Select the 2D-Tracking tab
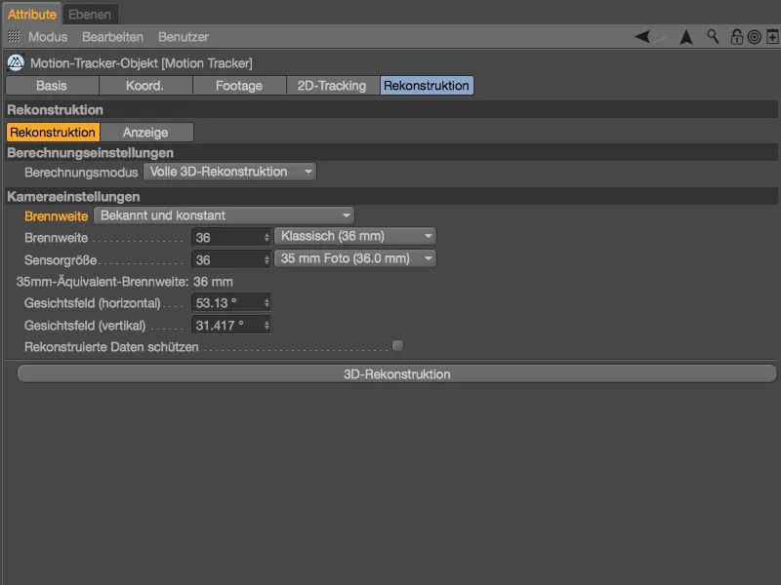Image resolution: width=781 pixels, height=585 pixels. coord(332,86)
